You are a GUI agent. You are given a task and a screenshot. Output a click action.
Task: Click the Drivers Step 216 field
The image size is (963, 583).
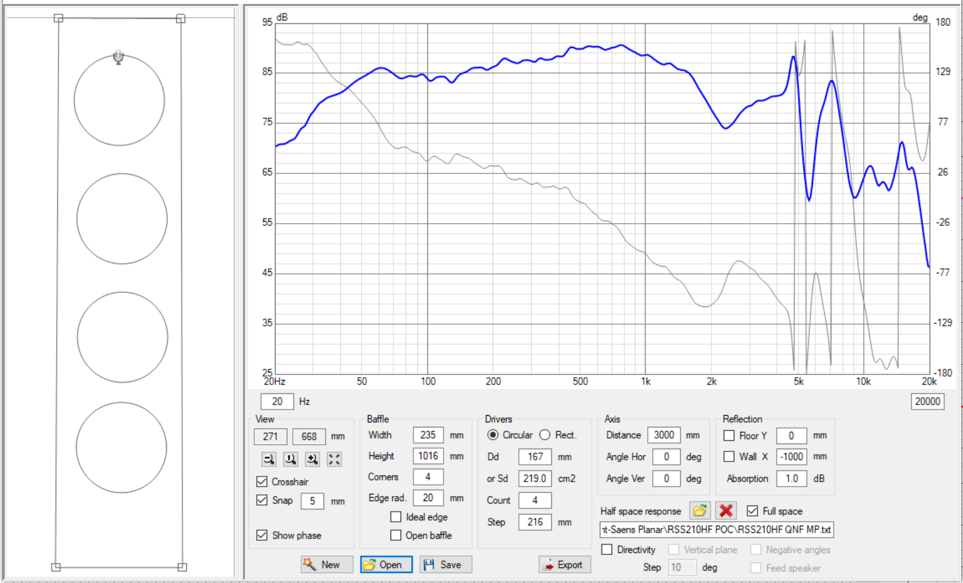[535, 522]
